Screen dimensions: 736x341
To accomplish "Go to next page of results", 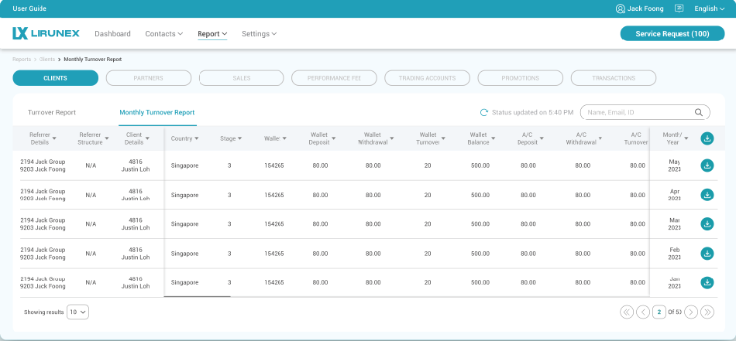I will (x=691, y=312).
